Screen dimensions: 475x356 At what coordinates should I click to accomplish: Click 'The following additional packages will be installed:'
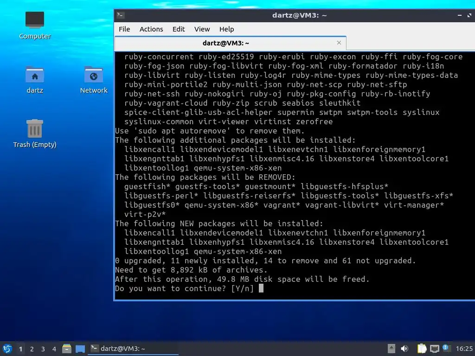click(235, 140)
